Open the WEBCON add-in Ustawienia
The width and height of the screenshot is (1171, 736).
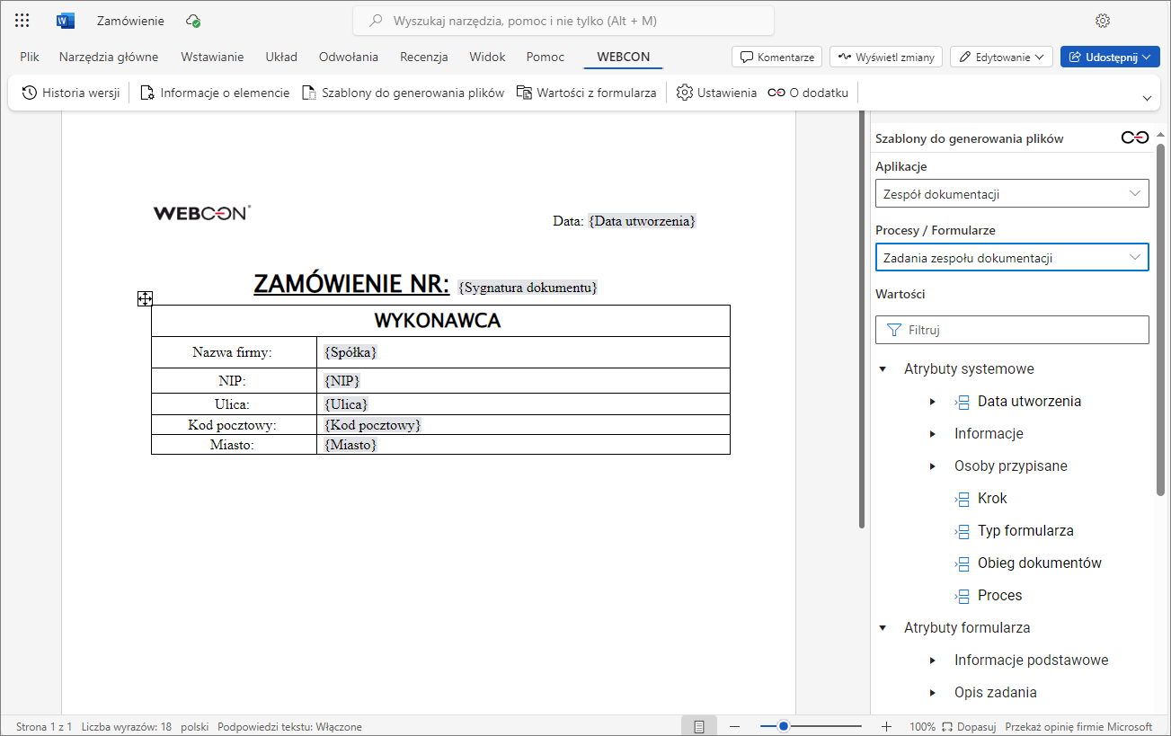716,93
